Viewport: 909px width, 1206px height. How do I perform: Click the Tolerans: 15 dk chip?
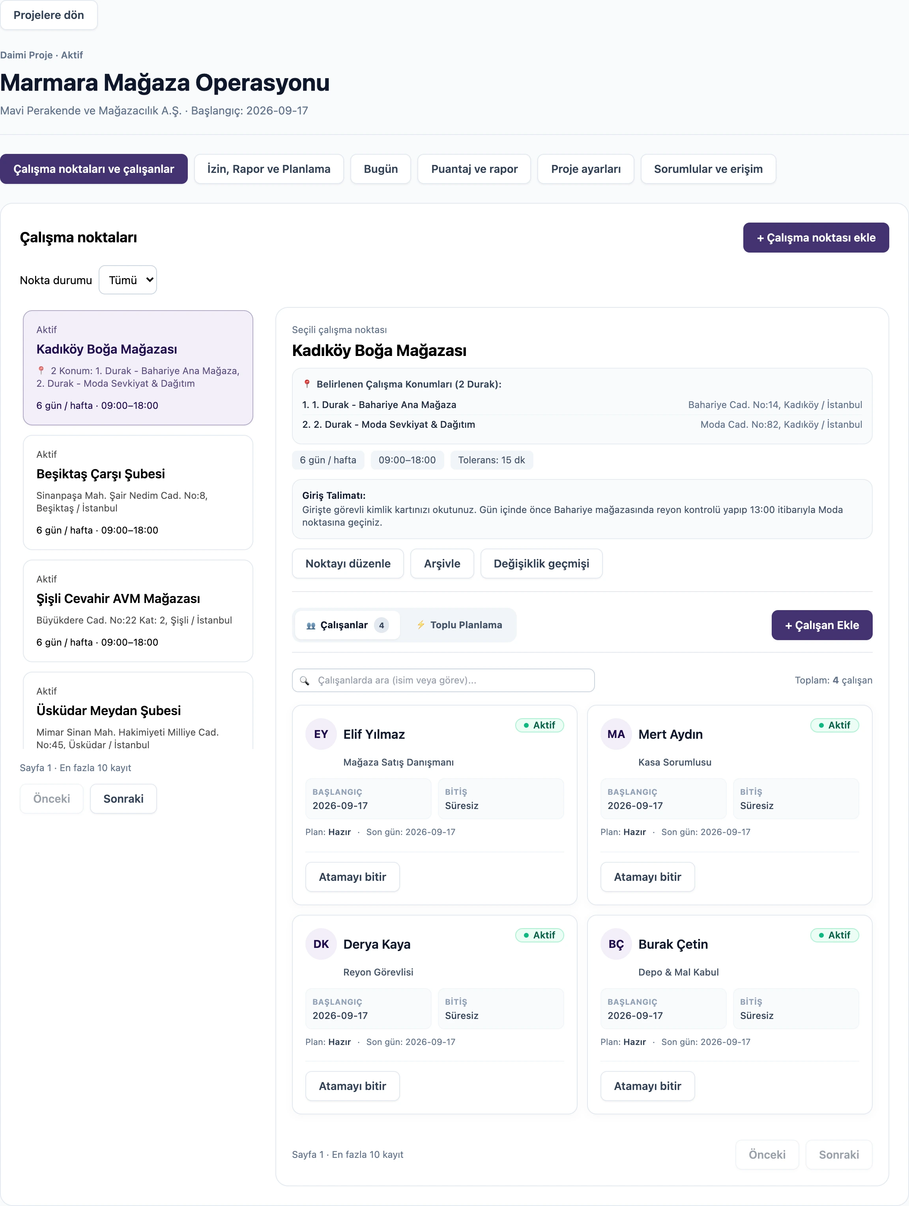492,460
